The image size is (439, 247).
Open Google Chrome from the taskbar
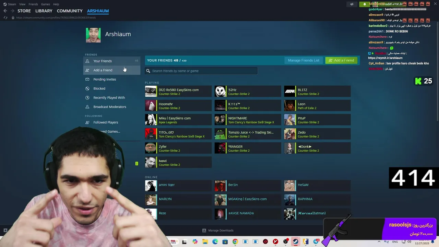235,242
